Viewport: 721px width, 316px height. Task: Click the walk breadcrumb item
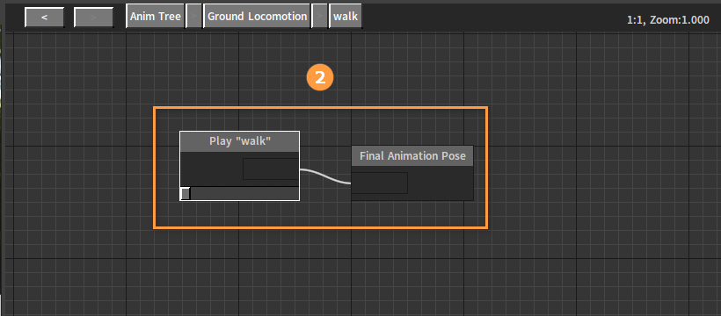tap(346, 17)
